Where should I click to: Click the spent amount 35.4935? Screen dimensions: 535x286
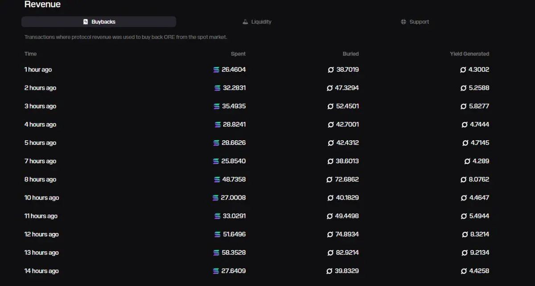click(234, 106)
